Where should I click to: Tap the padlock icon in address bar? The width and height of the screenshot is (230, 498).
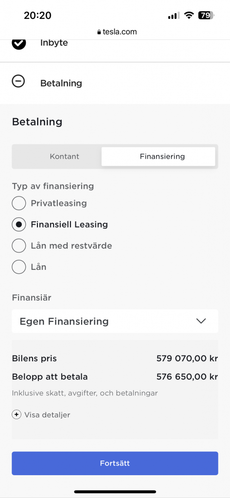point(99,32)
